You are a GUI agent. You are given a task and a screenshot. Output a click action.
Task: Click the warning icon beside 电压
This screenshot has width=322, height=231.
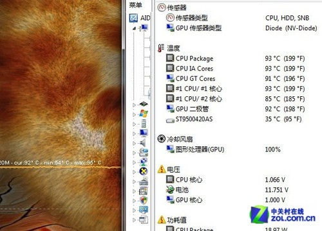(162, 169)
